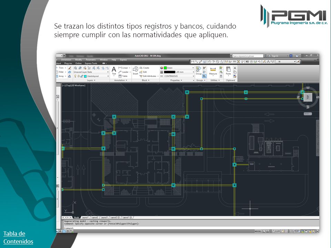This screenshot has height=248, width=331.
Task: Expand the Annotation panel
Action: (x=121, y=80)
